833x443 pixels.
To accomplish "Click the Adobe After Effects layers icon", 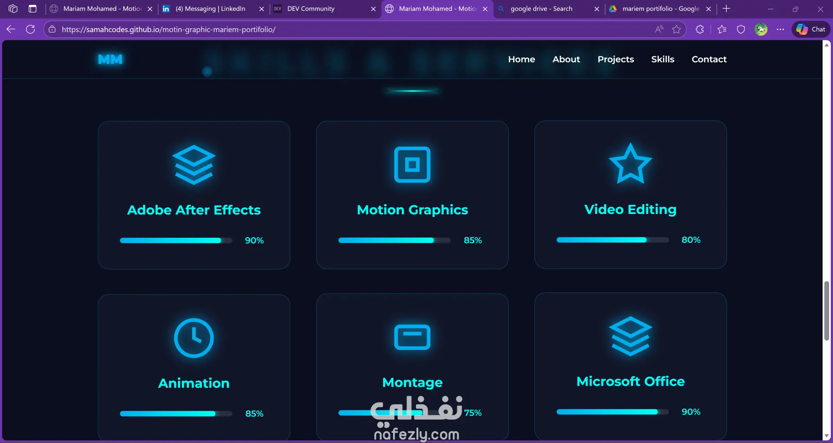I will coord(194,165).
